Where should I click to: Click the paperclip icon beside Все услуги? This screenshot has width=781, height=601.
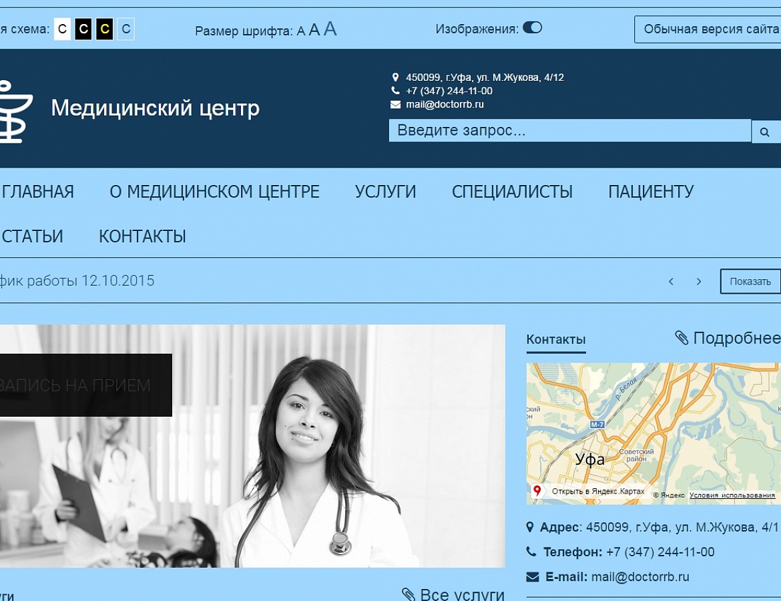coord(409,594)
